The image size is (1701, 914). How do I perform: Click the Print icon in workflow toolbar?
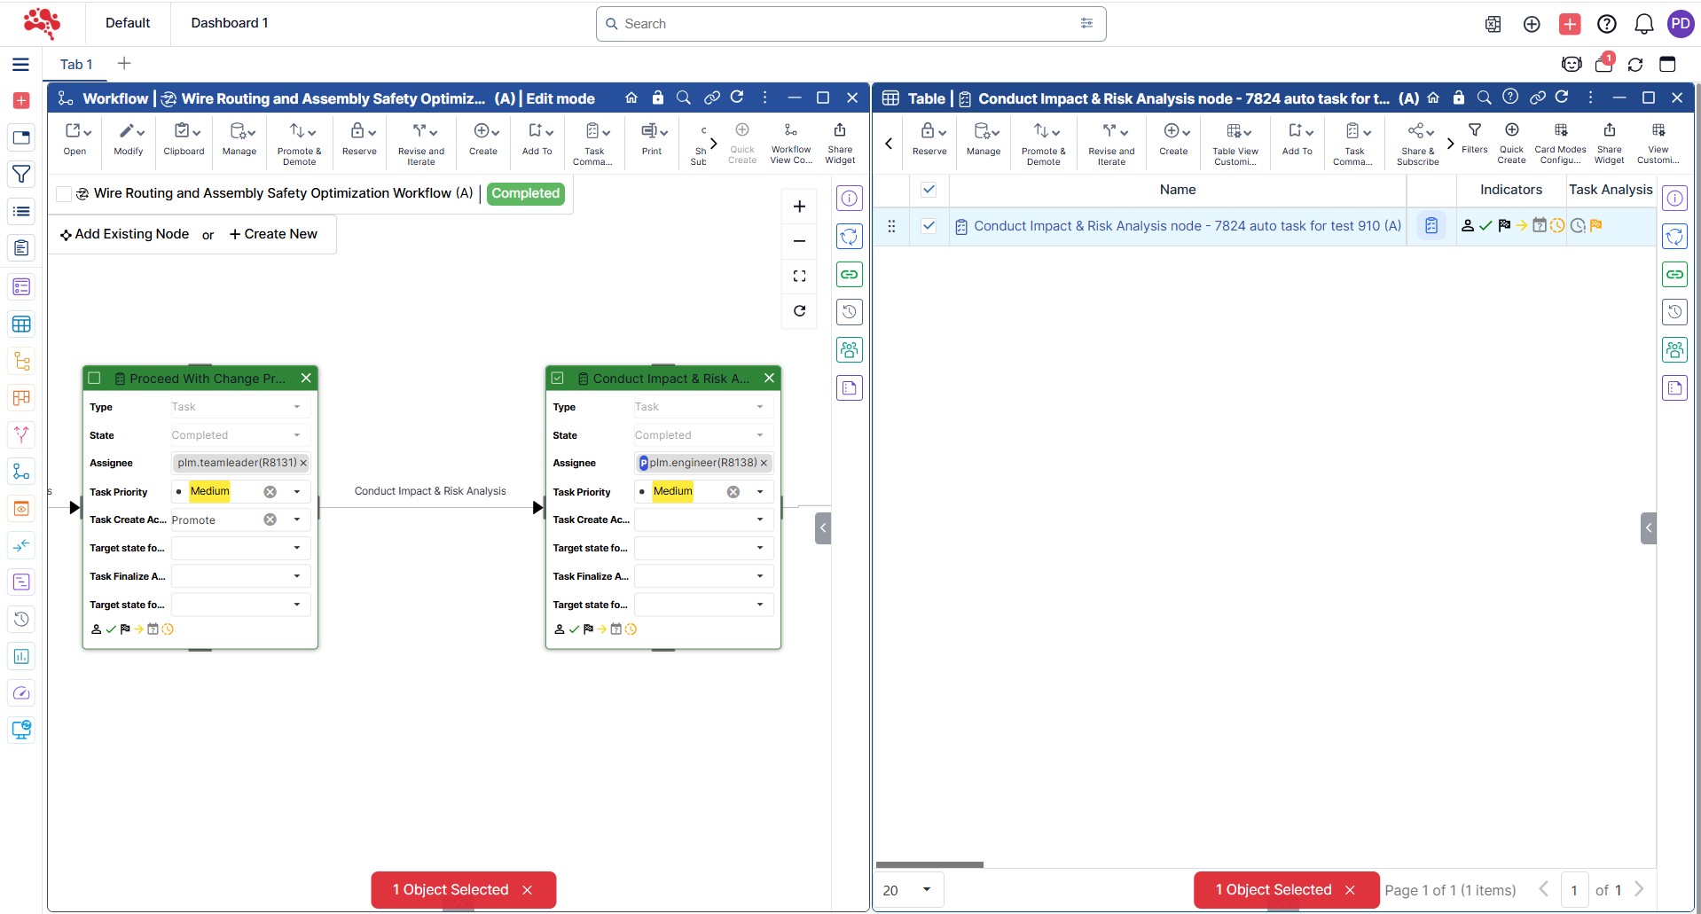click(652, 139)
